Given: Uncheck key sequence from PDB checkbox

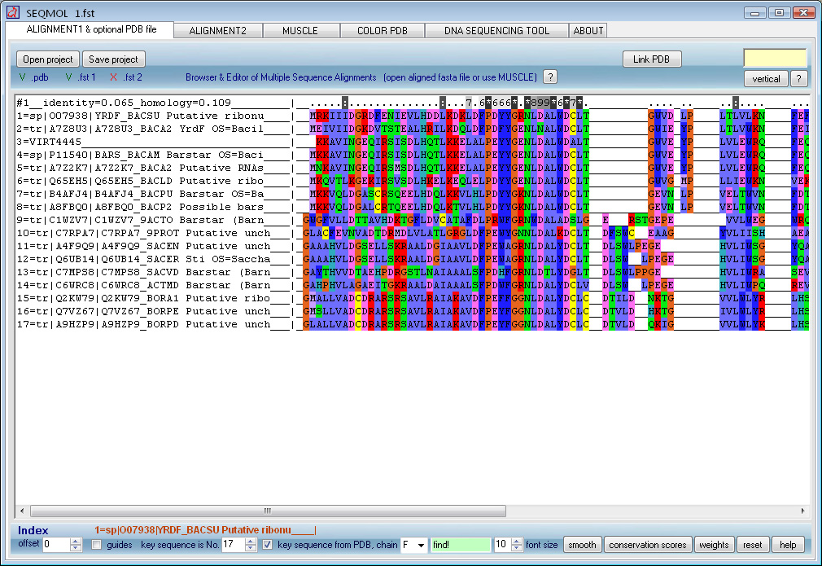Looking at the screenshot, I should [268, 545].
